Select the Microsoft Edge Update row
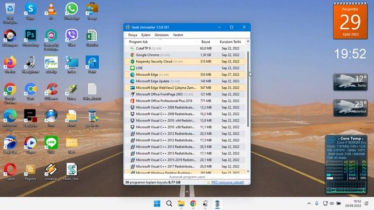The image size is (374, 210). coord(185,81)
